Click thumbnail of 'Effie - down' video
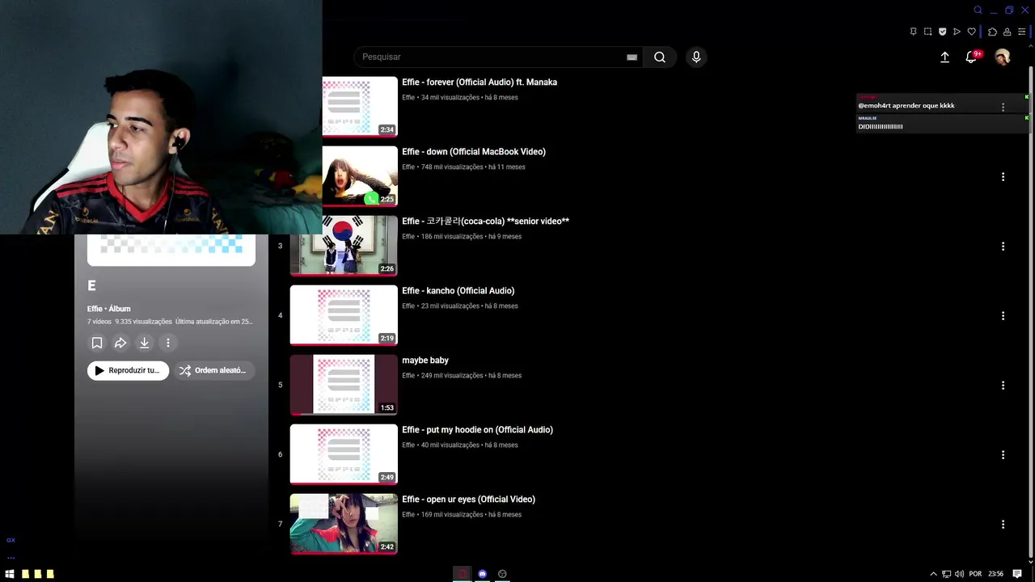The width and height of the screenshot is (1035, 582). tap(360, 176)
